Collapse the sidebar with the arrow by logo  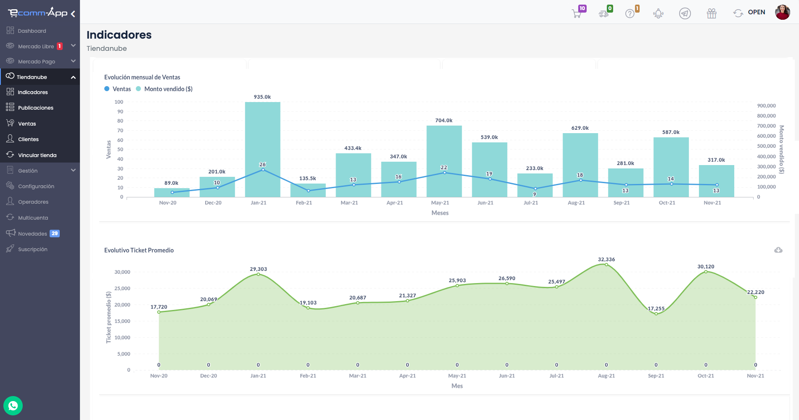[73, 14]
